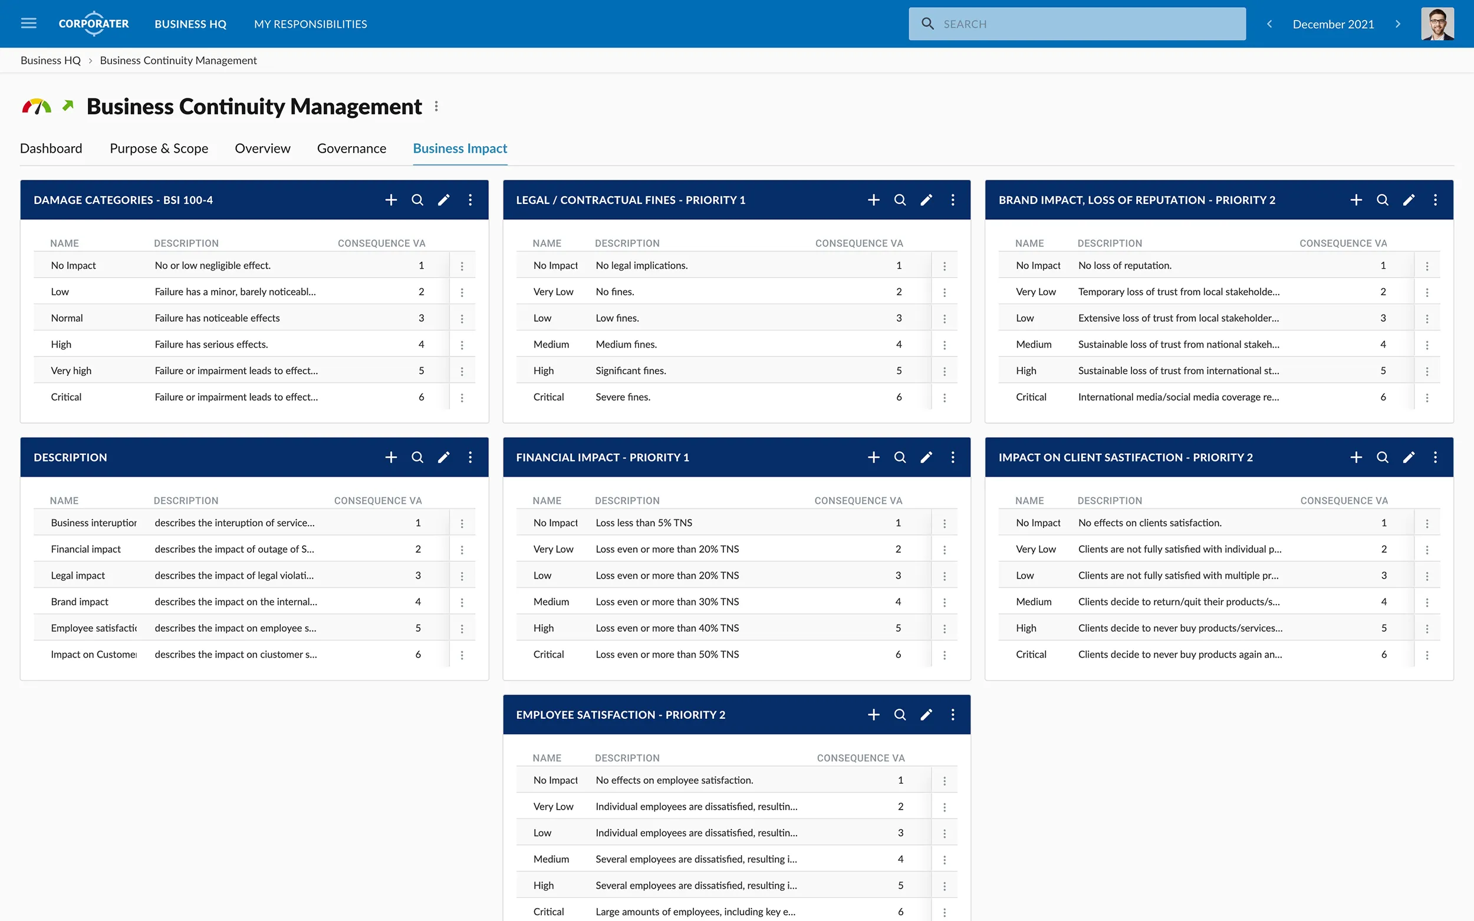
Task: Click the gauge status icon beside title
Action: [x=37, y=107]
